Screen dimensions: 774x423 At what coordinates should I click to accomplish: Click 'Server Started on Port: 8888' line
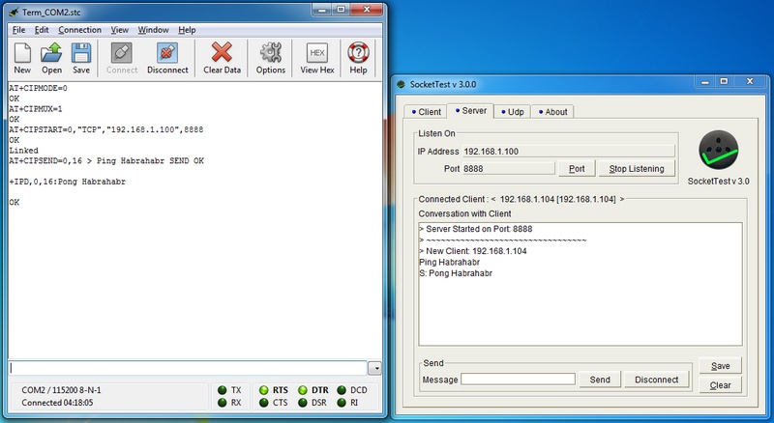[476, 229]
